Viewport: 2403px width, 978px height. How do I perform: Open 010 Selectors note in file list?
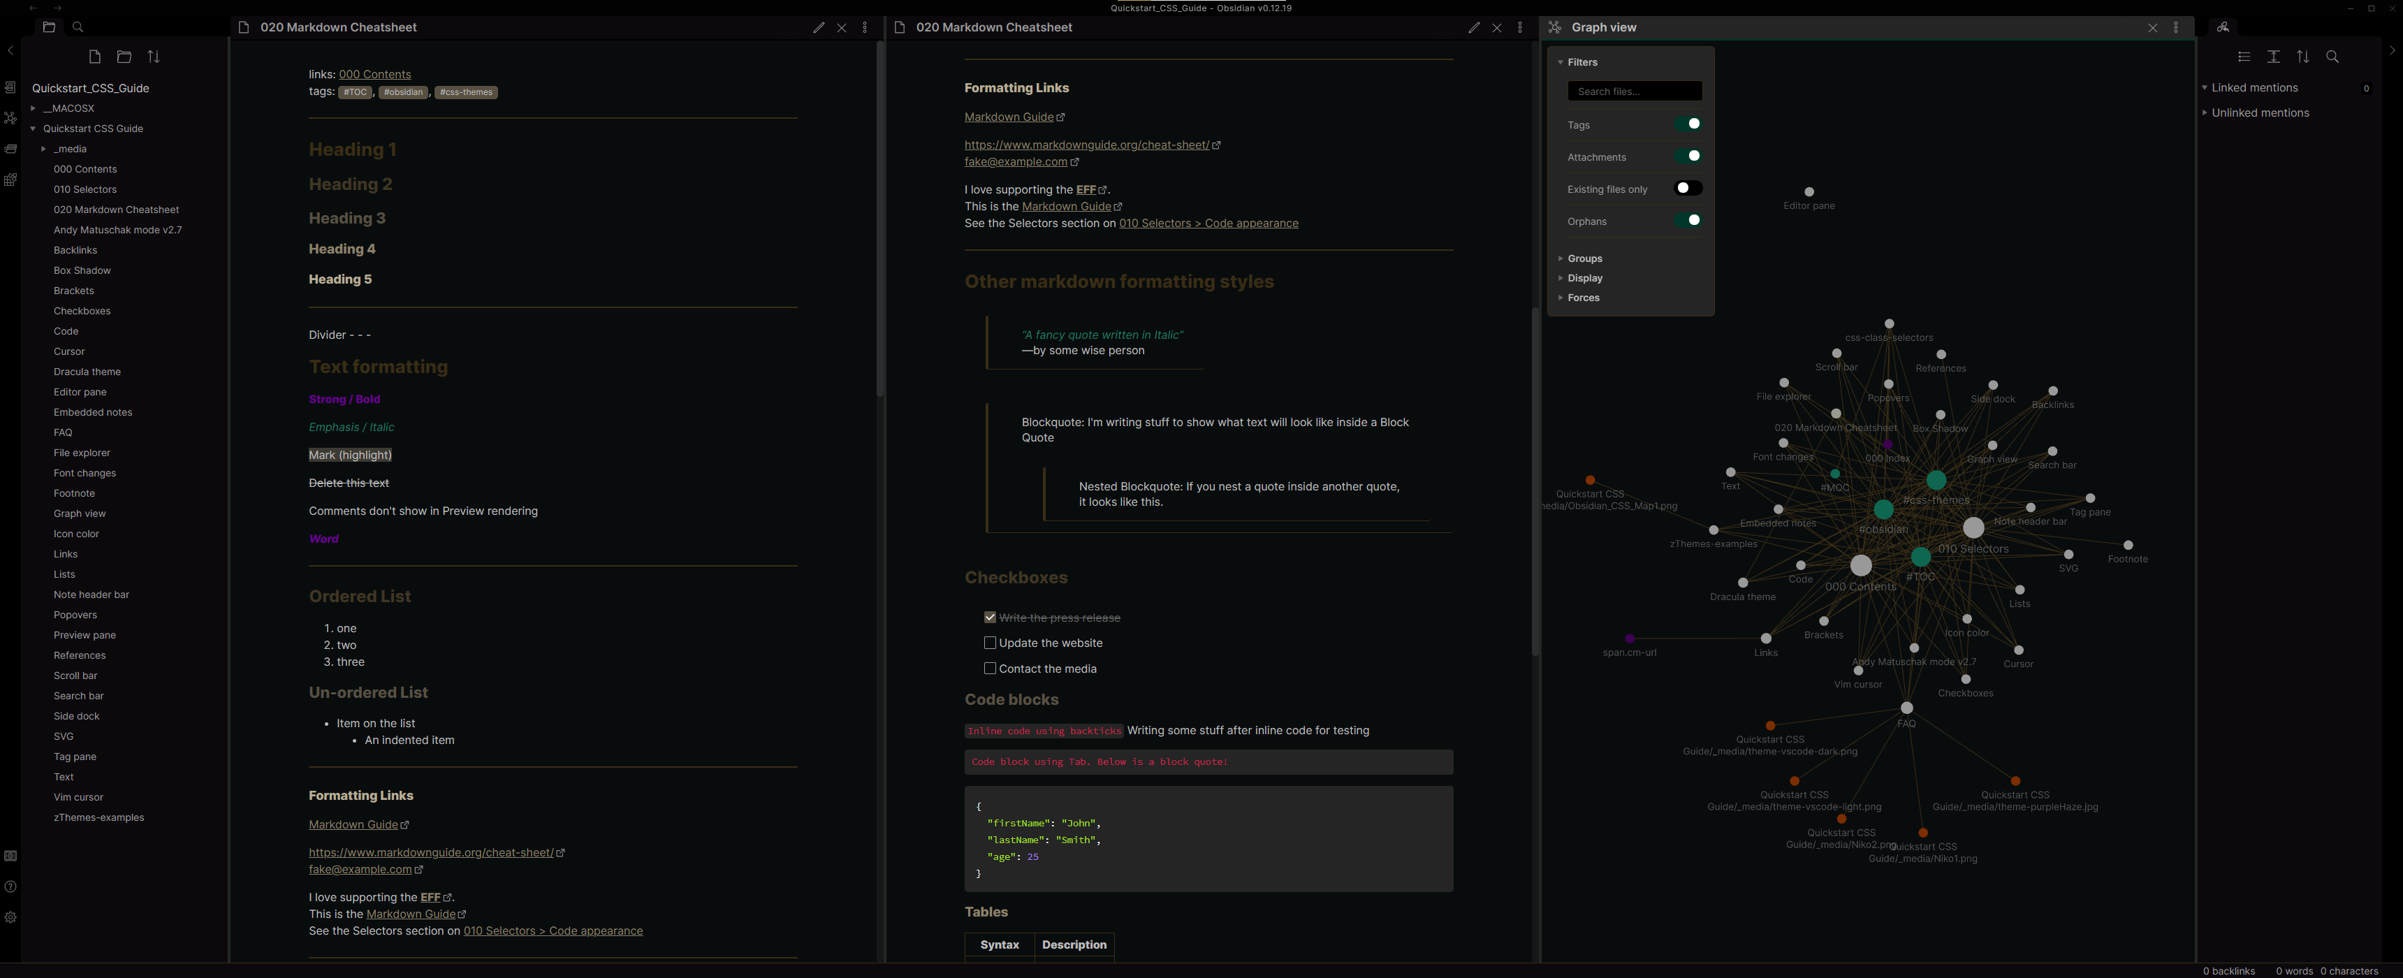pyautogui.click(x=85, y=189)
